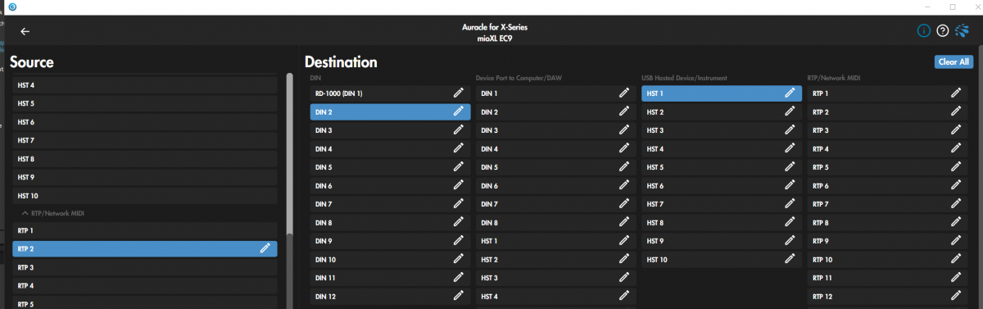Click the Auracle logo icon at top right
The width and height of the screenshot is (983, 309).
962,31
